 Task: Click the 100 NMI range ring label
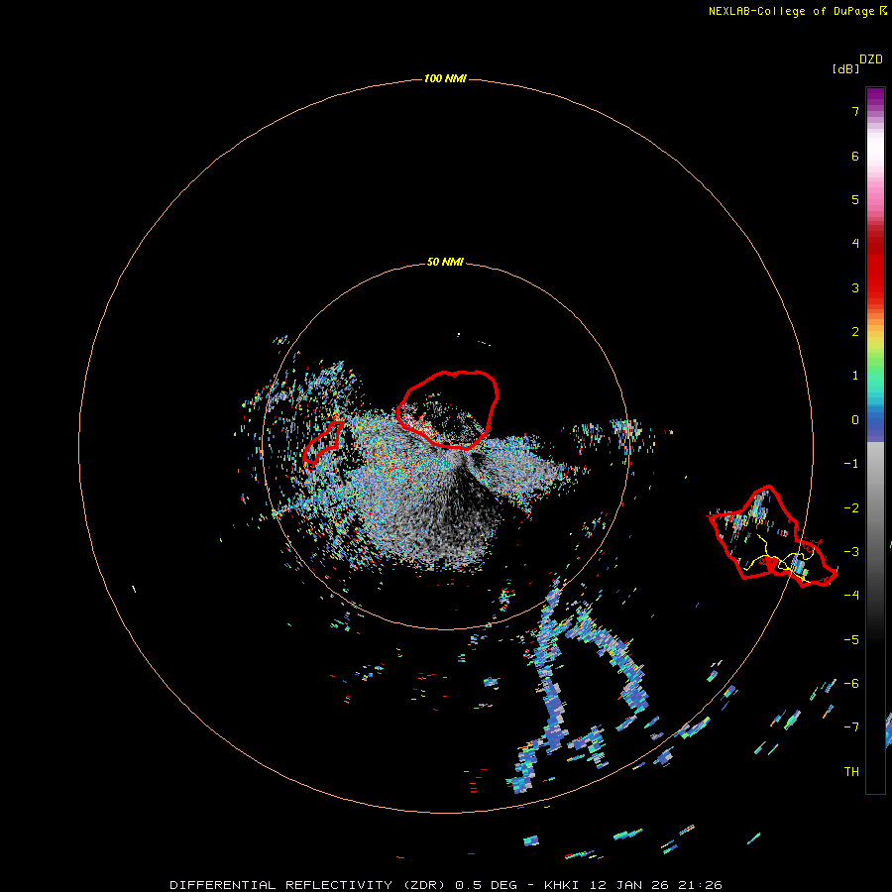point(445,78)
